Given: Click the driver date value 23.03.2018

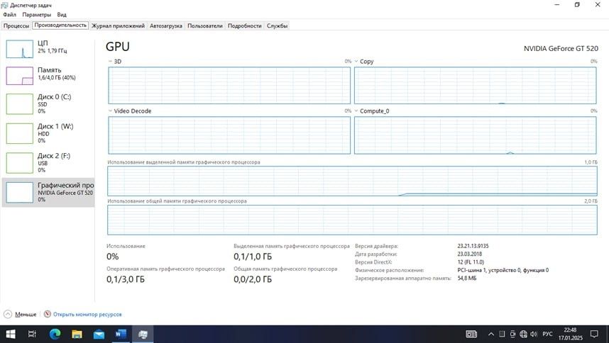Looking at the screenshot, I should (469, 254).
